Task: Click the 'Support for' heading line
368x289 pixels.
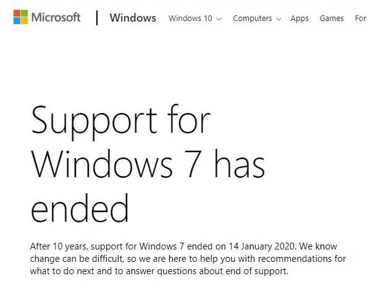Action: [120, 122]
